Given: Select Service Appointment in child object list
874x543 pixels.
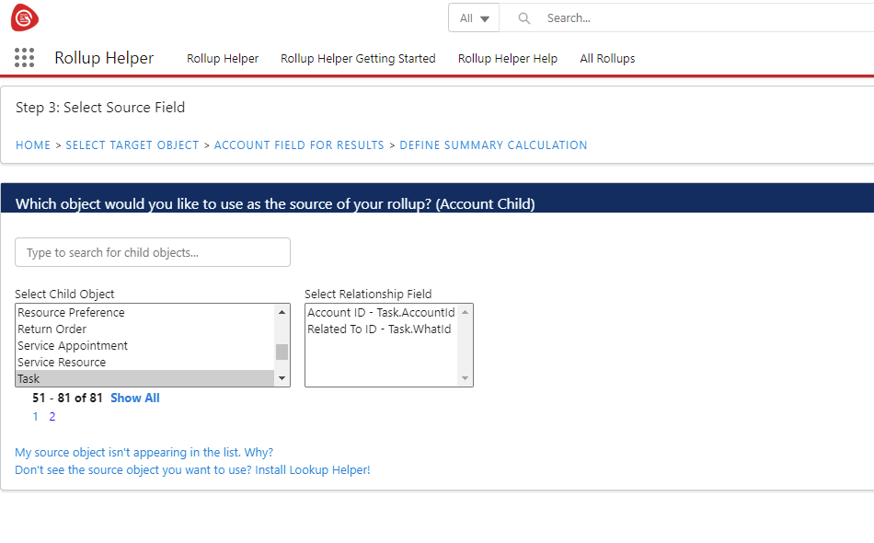Looking at the screenshot, I should 145,346.
